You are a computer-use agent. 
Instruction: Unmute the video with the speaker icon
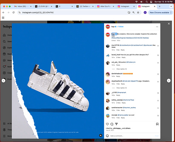(101, 135)
